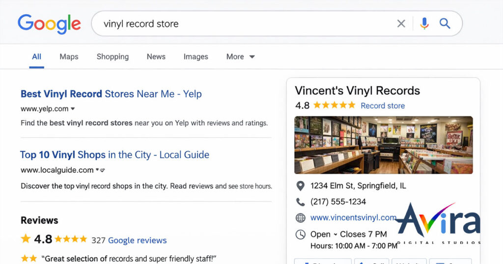Image resolution: width=503 pixels, height=264 pixels.
Task: Open the record store interior photo
Action: (x=383, y=145)
